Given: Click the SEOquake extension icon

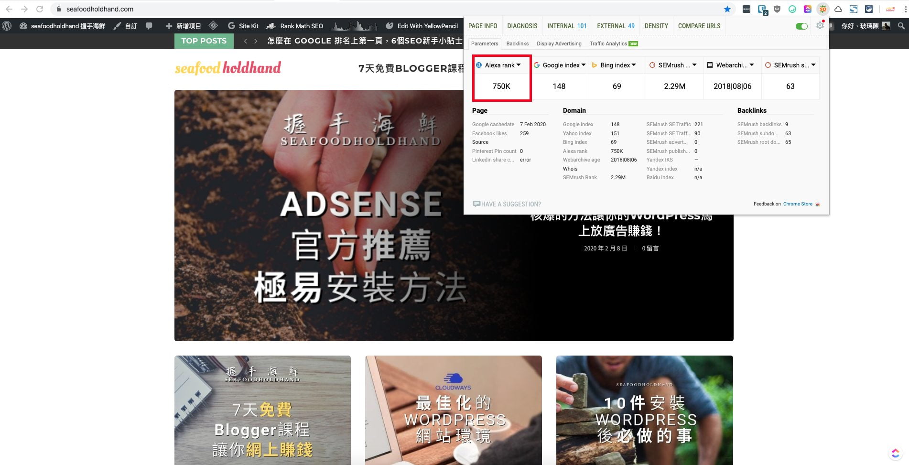Looking at the screenshot, I should [822, 9].
